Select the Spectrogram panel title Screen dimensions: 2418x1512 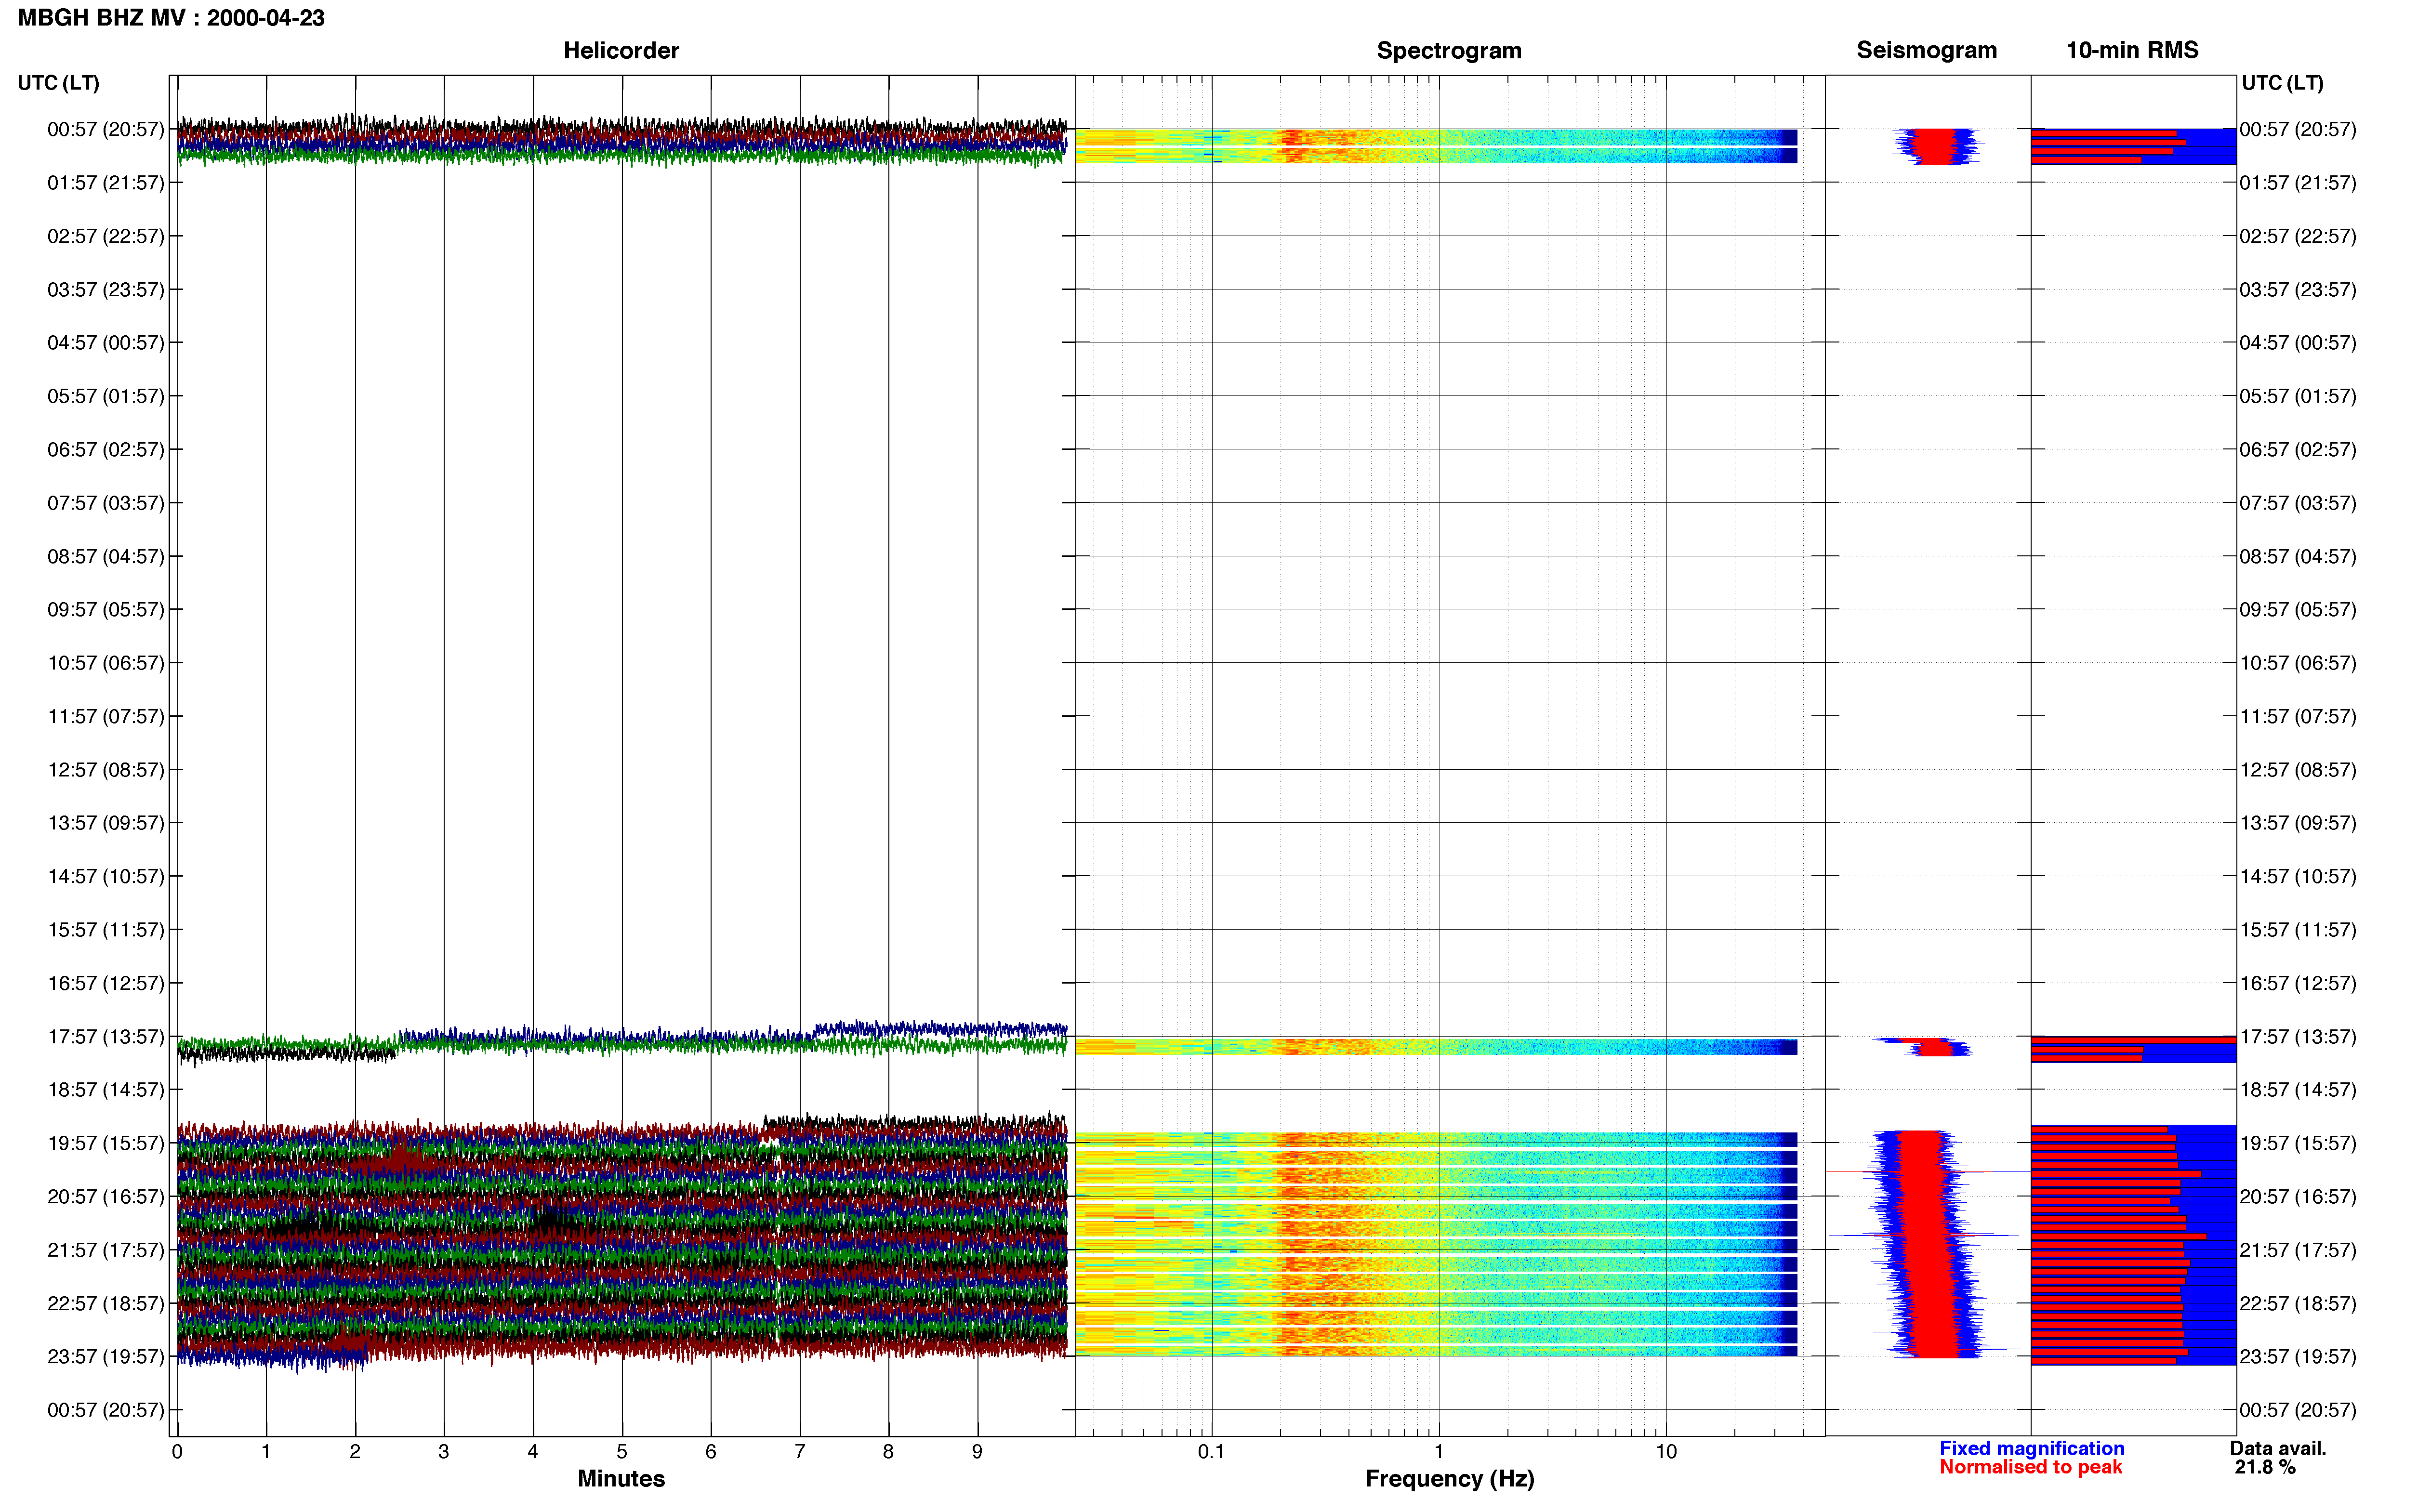(x=1449, y=50)
